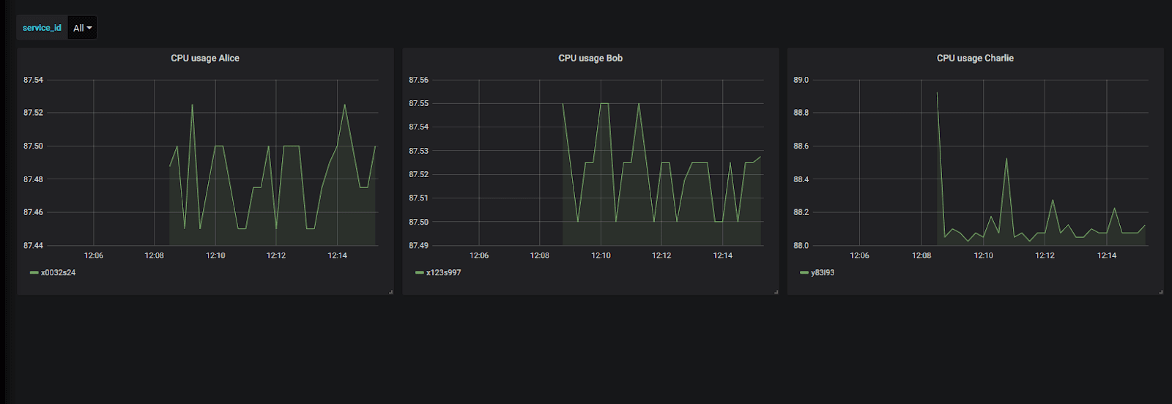The width and height of the screenshot is (1172, 404).
Task: Click the x123s997 legend color swatch
Action: pos(419,272)
